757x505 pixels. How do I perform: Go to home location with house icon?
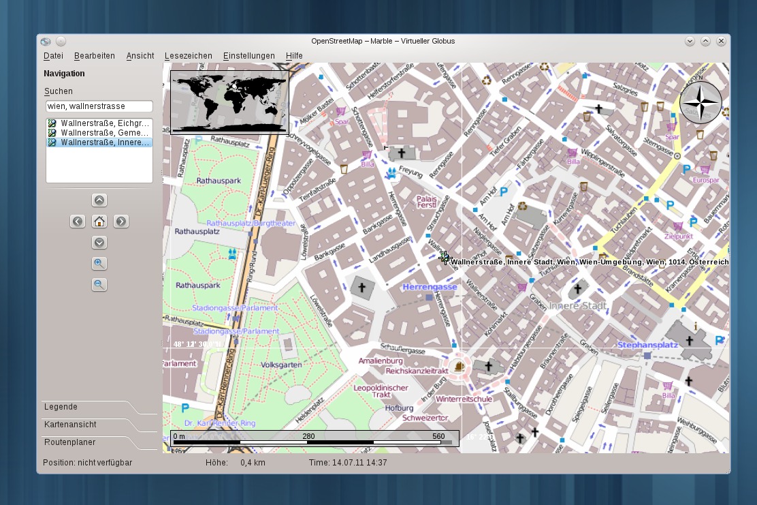tap(99, 221)
